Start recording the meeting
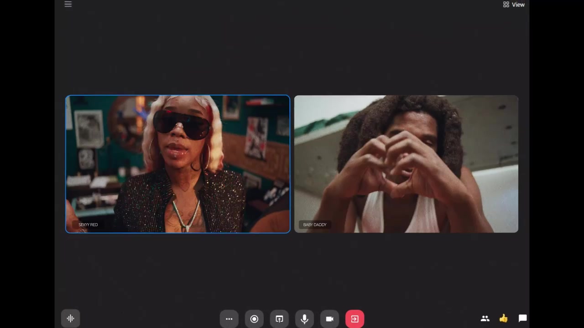 (254, 319)
